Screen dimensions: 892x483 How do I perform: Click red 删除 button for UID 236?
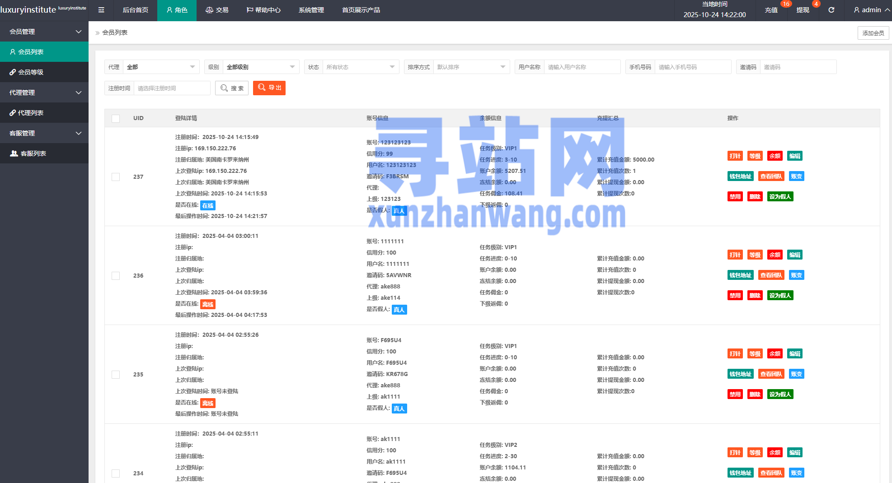[755, 296]
